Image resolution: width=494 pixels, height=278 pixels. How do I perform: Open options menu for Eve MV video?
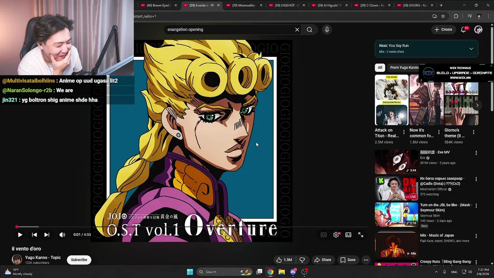click(x=476, y=153)
